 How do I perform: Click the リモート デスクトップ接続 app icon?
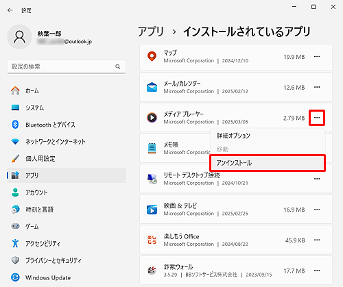point(152,179)
